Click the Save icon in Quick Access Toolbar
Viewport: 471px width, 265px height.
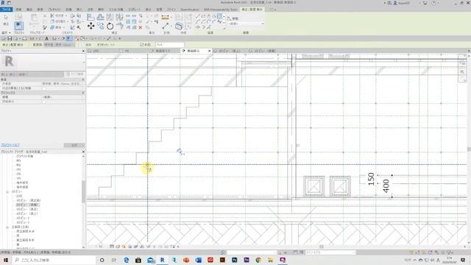[x=10, y=38]
